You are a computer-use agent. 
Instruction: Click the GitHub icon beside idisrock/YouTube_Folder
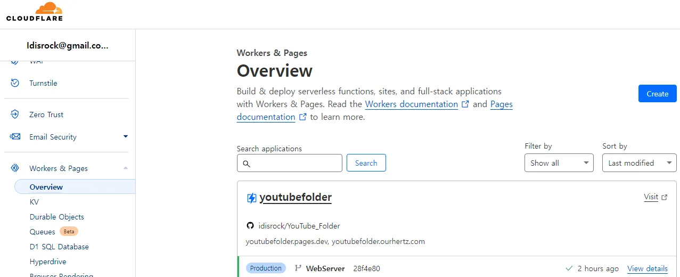coord(250,226)
